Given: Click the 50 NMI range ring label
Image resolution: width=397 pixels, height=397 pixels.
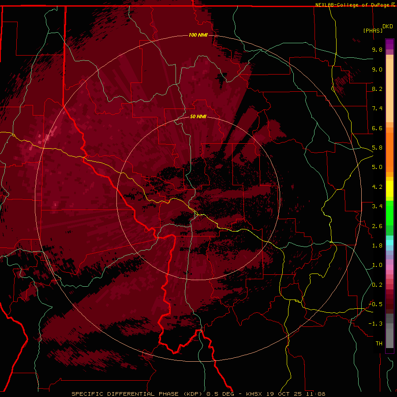Looking at the screenshot, I should tap(198, 117).
